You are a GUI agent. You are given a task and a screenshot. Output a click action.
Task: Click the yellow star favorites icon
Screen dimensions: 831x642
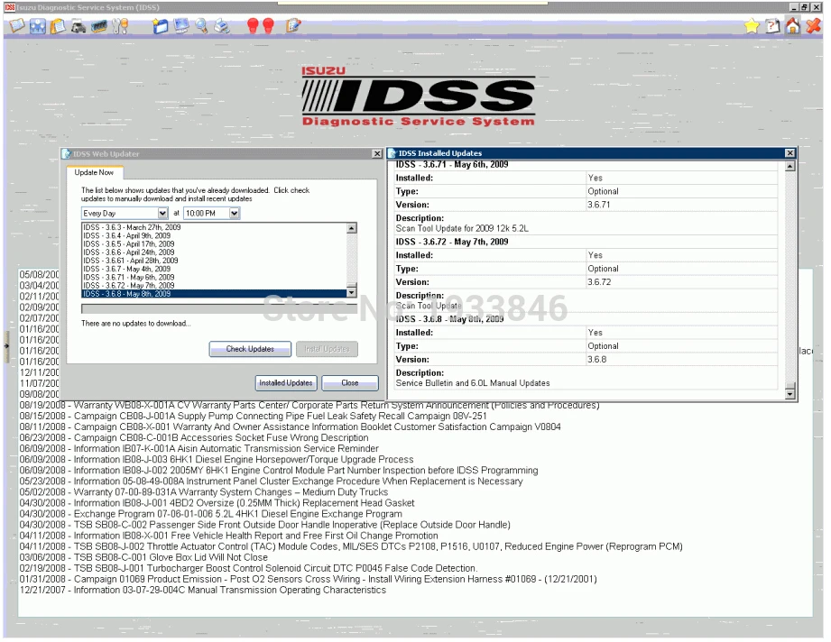pos(751,26)
